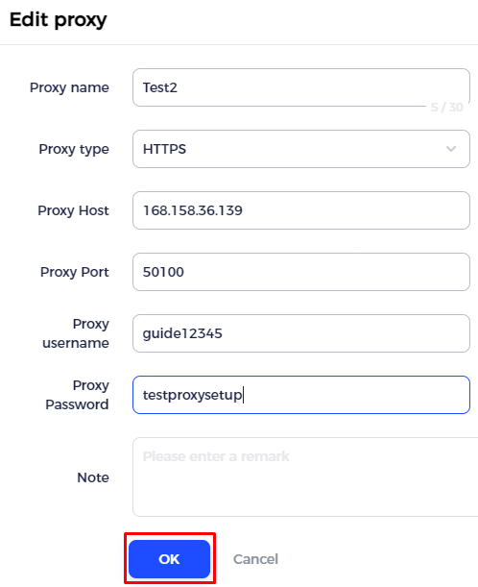The image size is (478, 587).
Task: Open the Proxy type dropdown showing HTTPS
Action: 301,149
